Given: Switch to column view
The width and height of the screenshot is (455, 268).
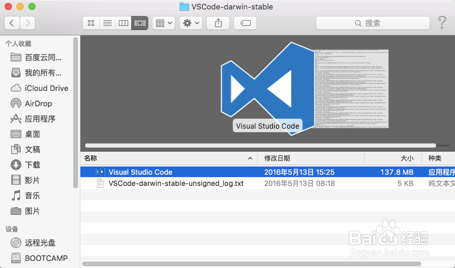Looking at the screenshot, I should point(123,23).
